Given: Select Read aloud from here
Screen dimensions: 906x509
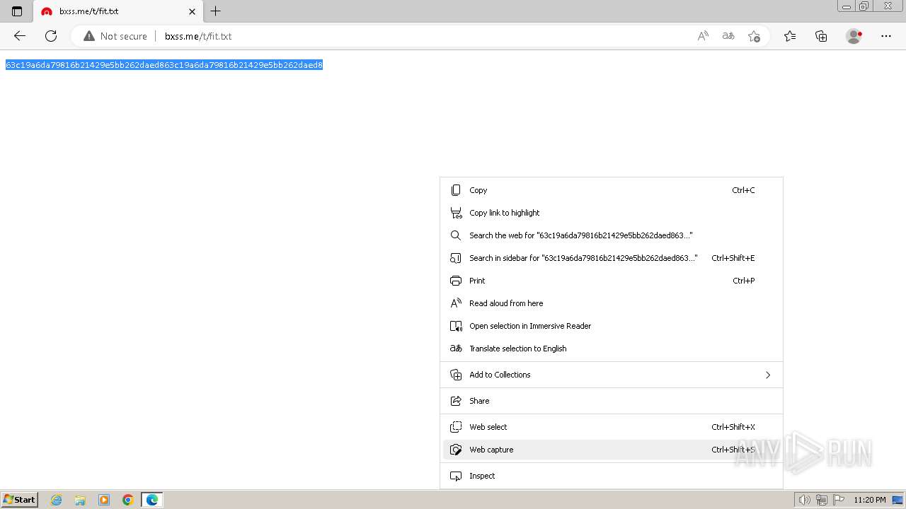Looking at the screenshot, I should (x=612, y=303).
